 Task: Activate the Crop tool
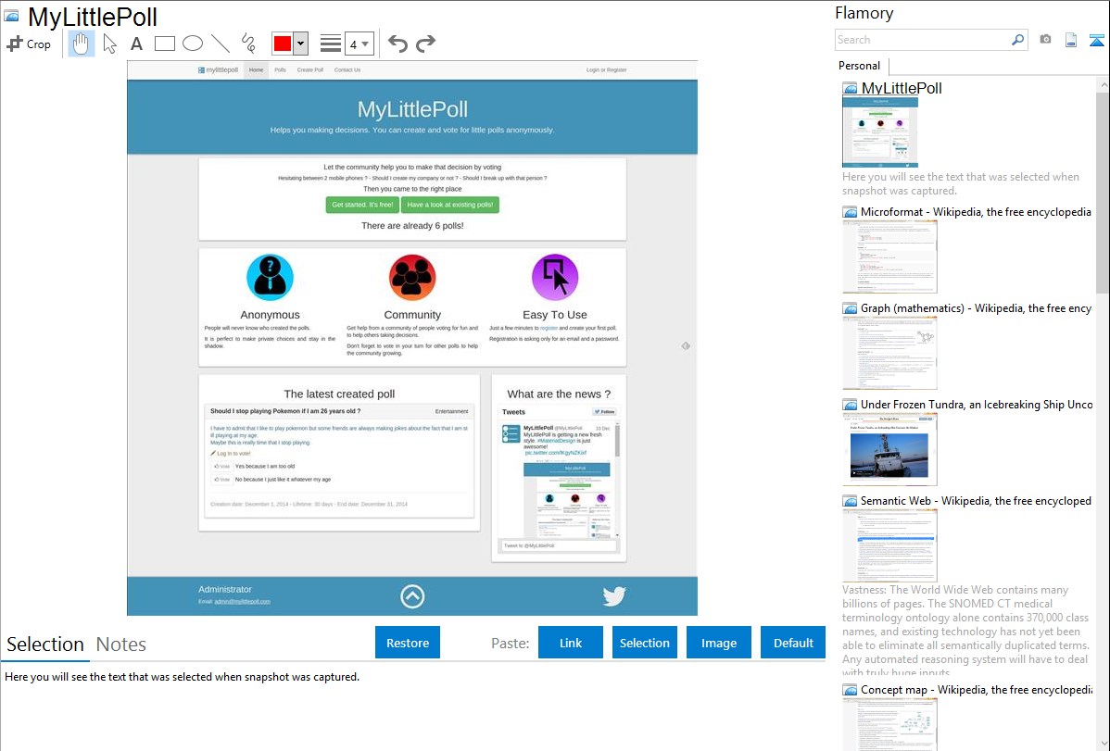[29, 44]
